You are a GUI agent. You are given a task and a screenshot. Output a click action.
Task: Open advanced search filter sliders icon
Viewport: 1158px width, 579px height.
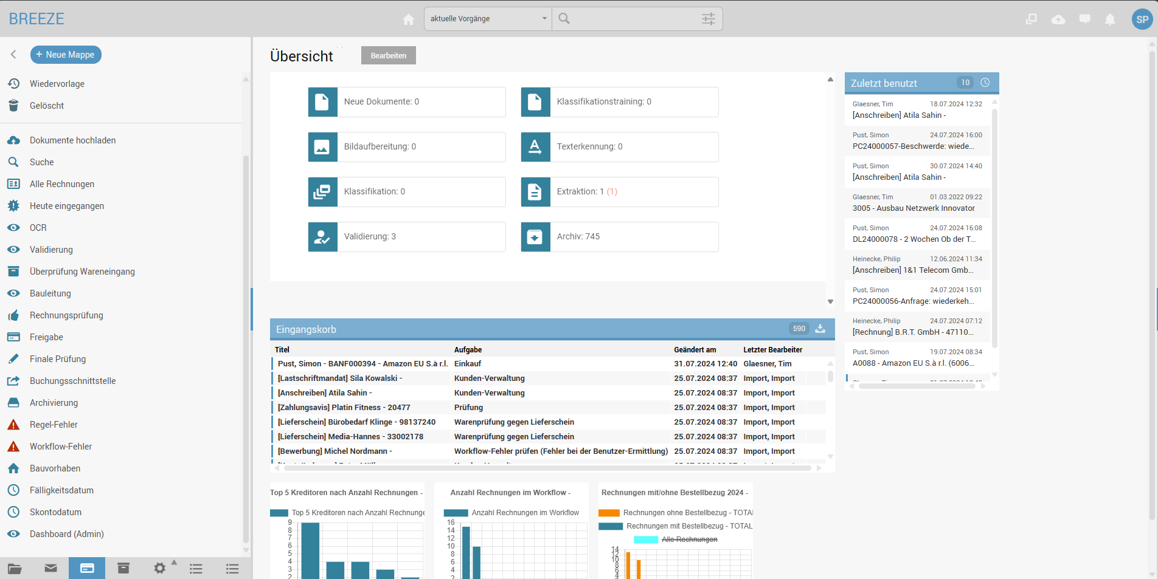[708, 19]
